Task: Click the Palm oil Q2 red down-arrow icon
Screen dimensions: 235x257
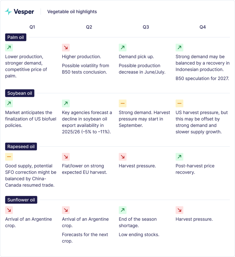Action: coord(66,47)
